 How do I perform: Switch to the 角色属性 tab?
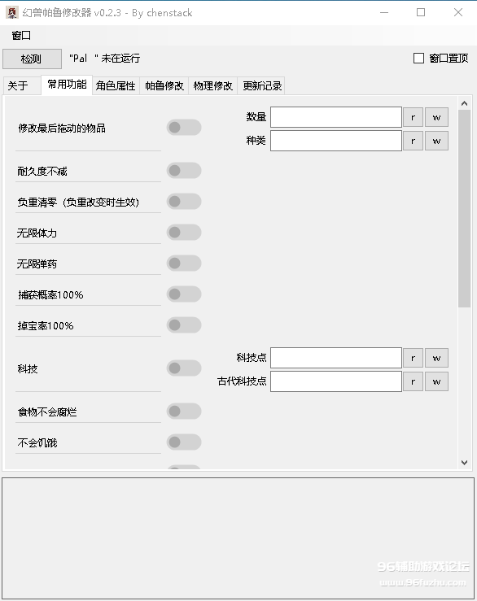(116, 86)
